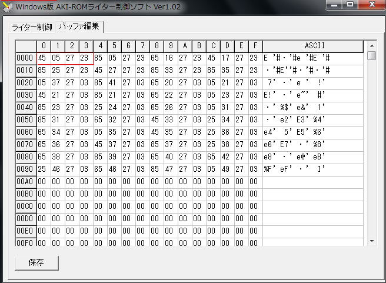The height and width of the screenshot is (283, 386).
Task: Click row header 00A0
Action: coord(26,182)
